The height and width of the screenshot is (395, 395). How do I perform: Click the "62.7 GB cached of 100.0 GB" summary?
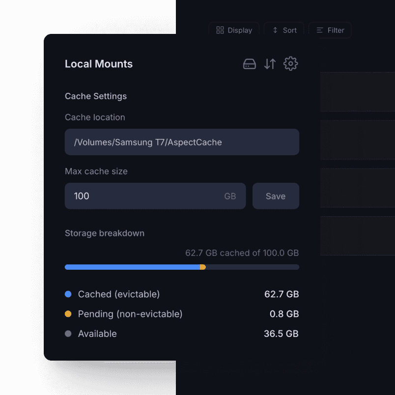[242, 253]
